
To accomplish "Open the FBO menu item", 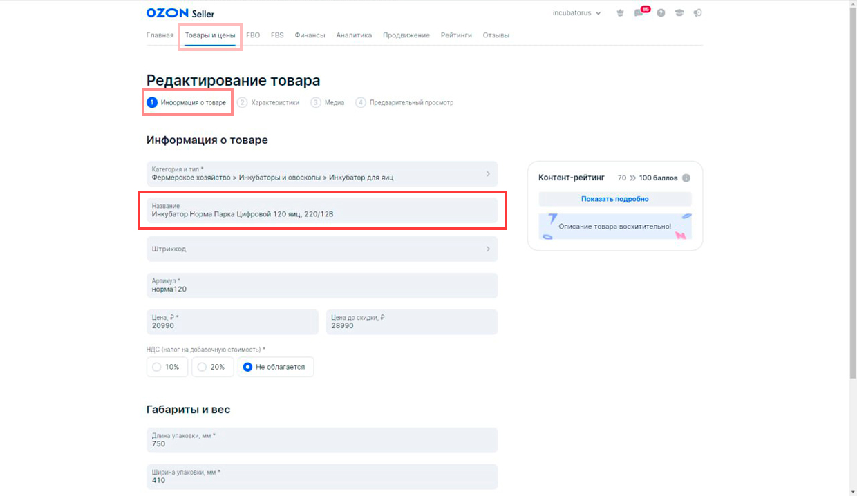I will coord(253,35).
